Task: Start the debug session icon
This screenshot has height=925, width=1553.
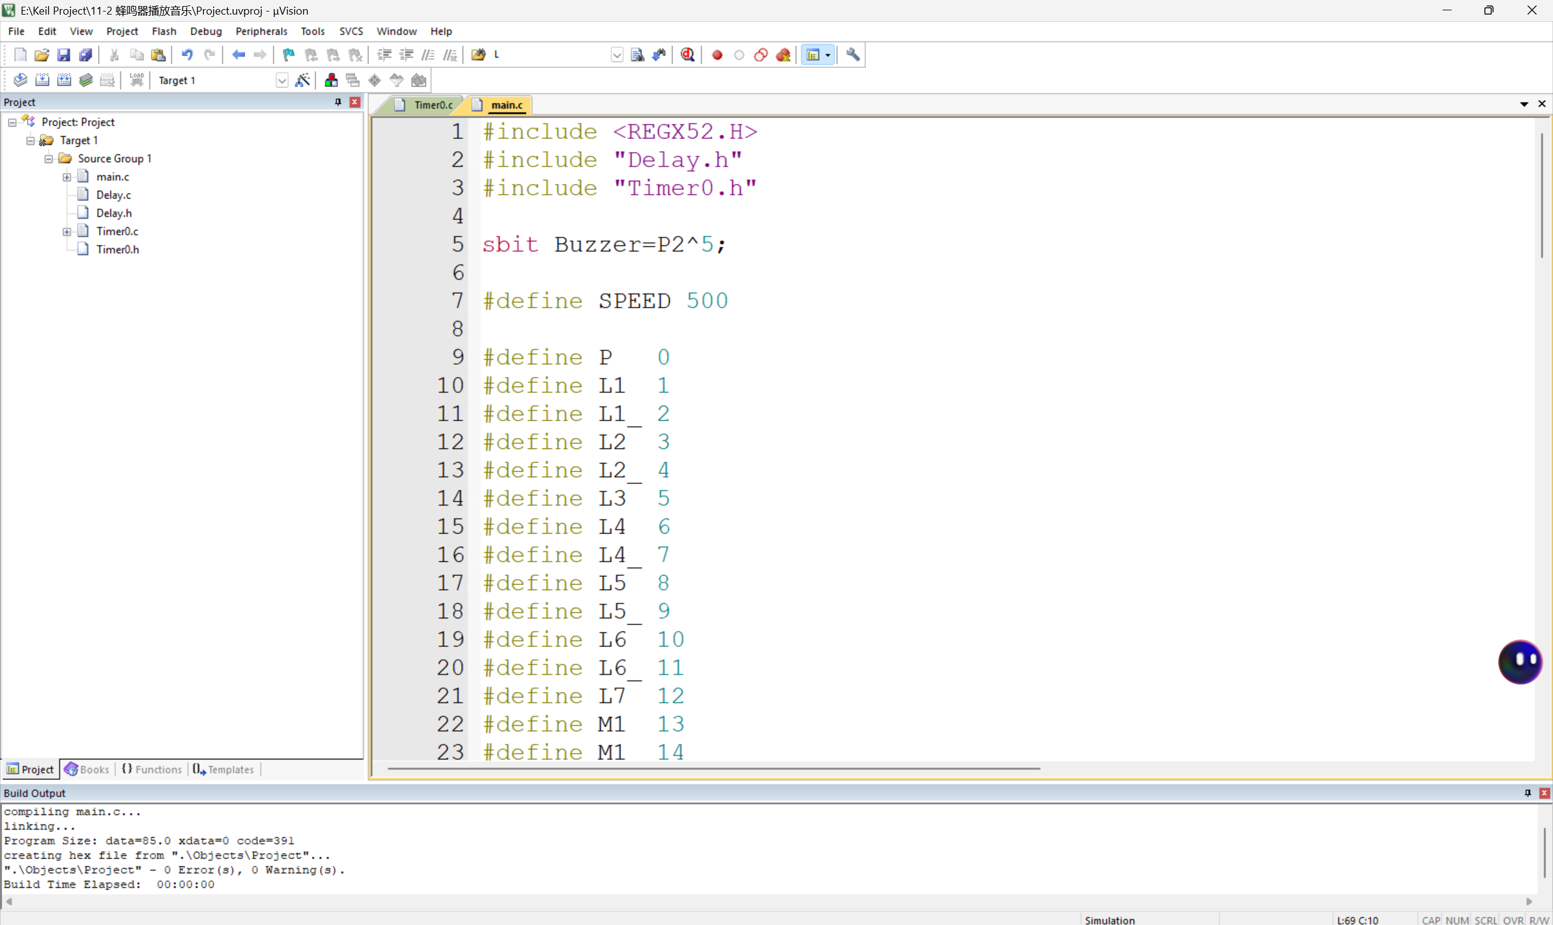Action: click(688, 55)
